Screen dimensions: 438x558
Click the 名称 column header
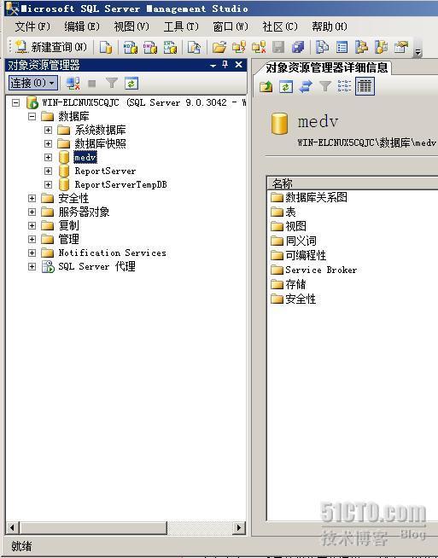[x=353, y=183]
